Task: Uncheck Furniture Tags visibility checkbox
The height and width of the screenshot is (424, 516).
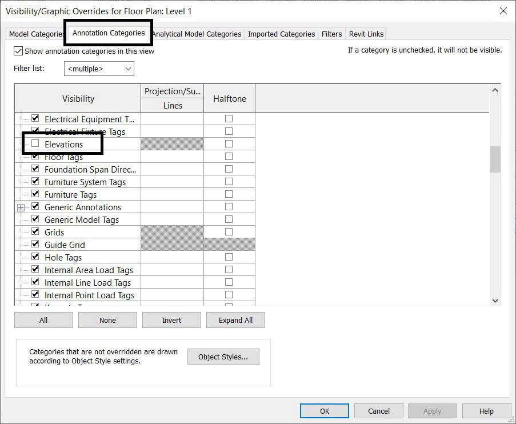Action: click(35, 194)
